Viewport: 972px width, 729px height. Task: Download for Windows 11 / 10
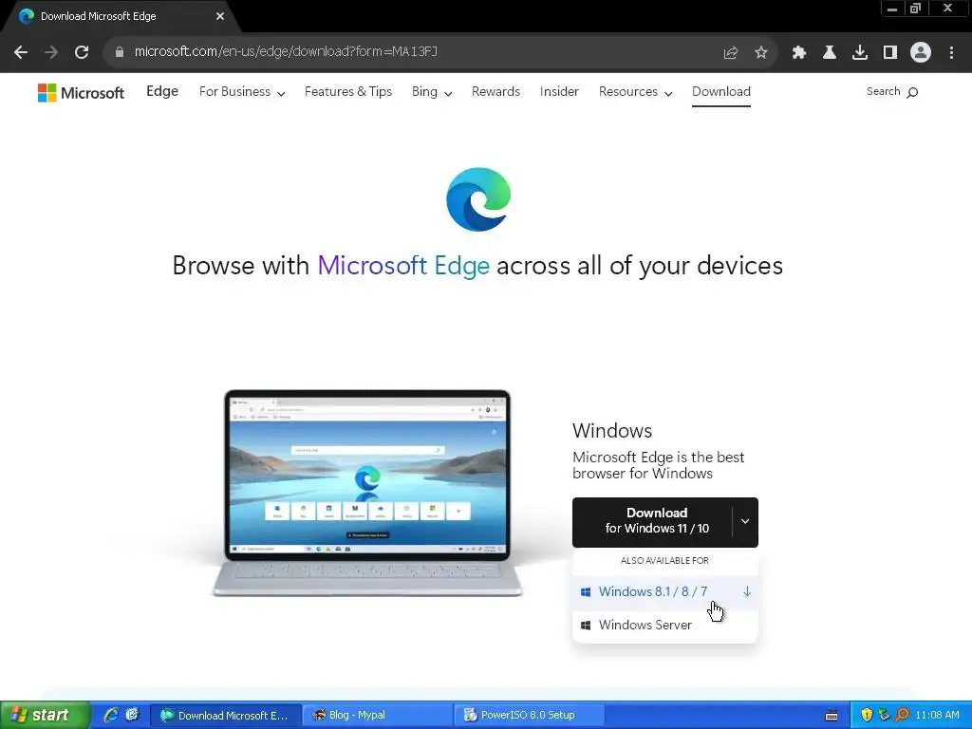pyautogui.click(x=653, y=521)
